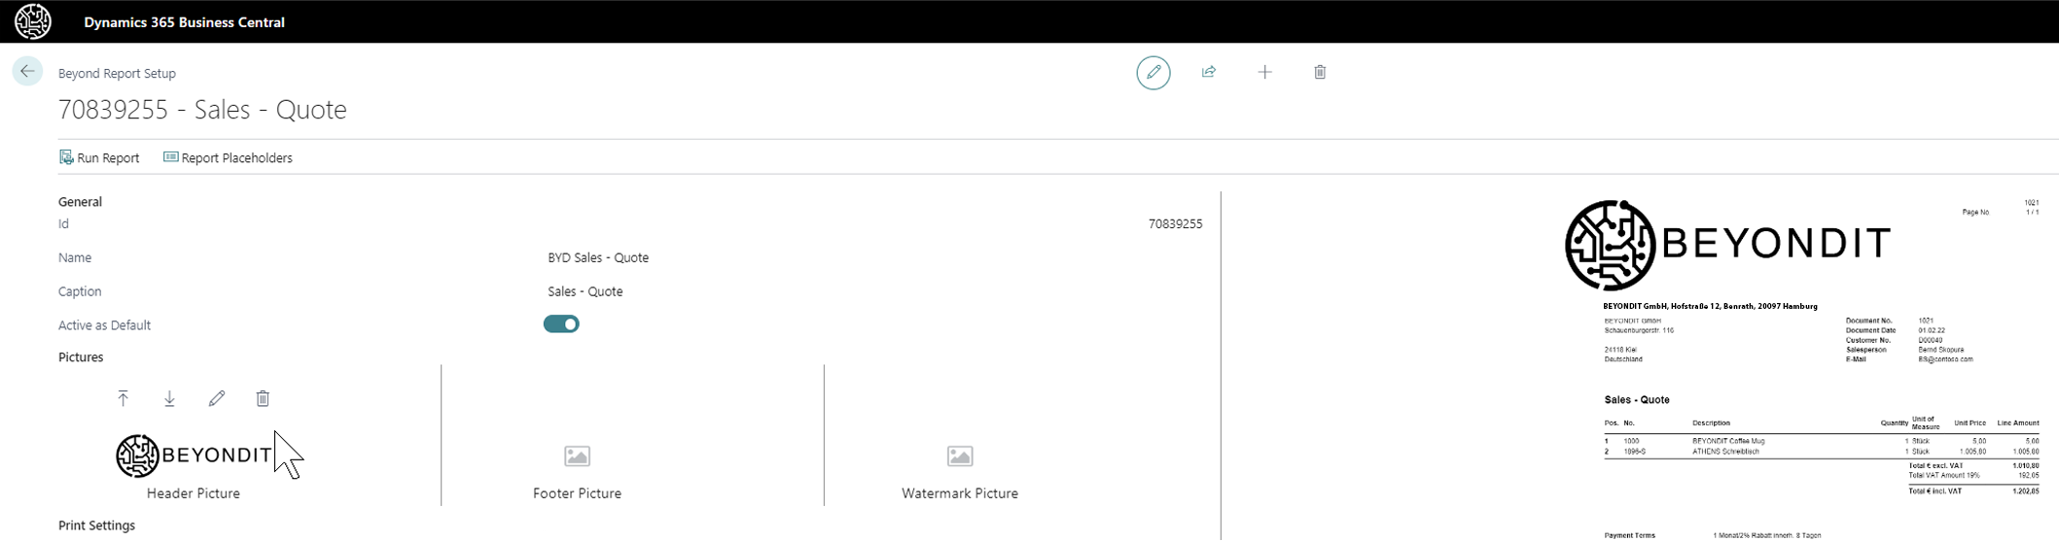Run Report from the action bar
The width and height of the screenshot is (2059, 541).
[99, 157]
